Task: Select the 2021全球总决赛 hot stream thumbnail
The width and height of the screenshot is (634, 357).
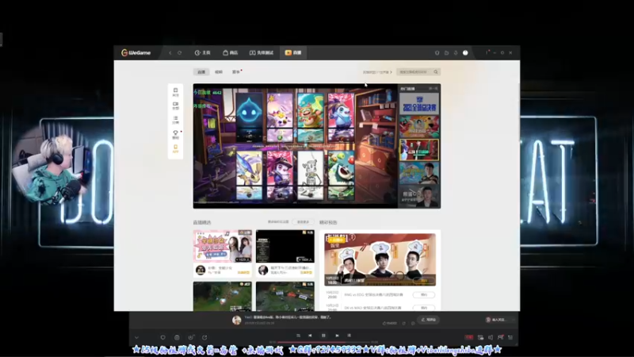Action: [419, 104]
